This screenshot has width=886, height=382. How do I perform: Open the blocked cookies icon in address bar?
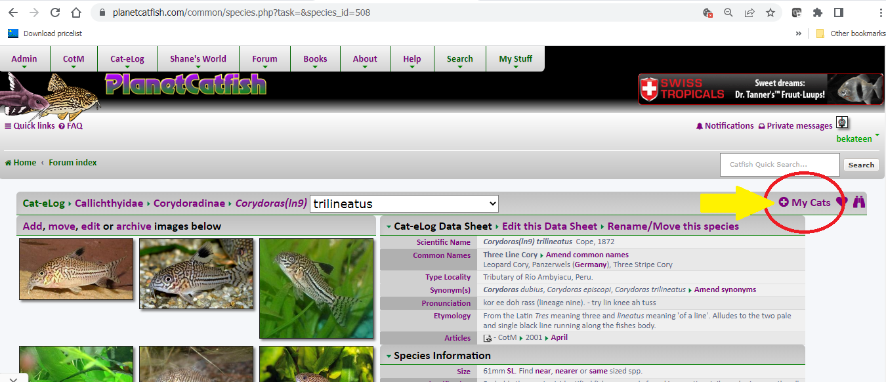(707, 12)
